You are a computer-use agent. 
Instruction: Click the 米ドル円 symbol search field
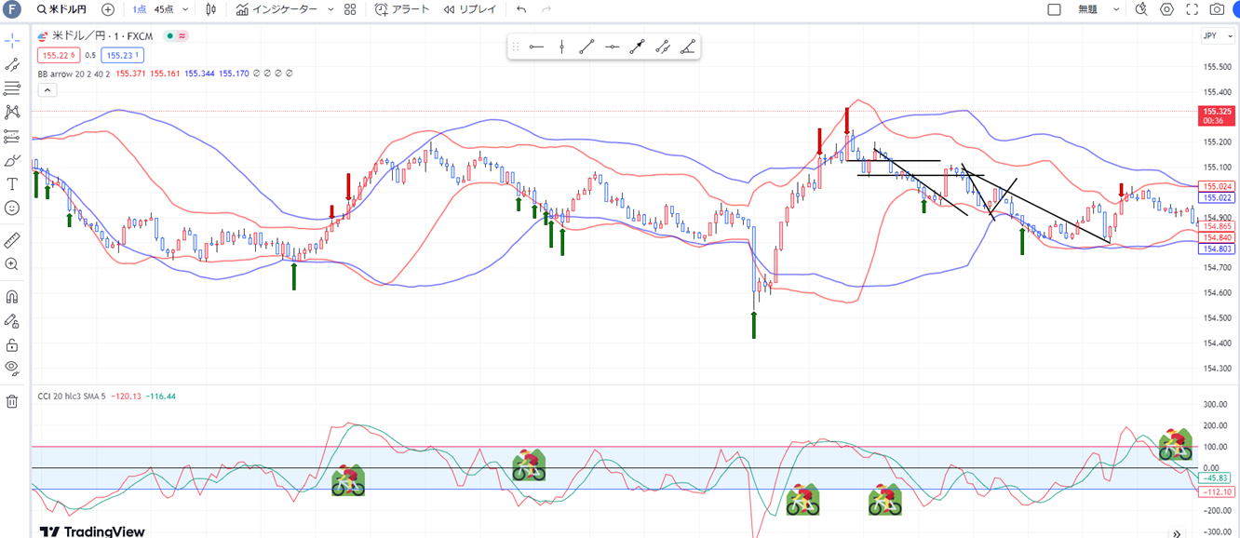(x=61, y=9)
